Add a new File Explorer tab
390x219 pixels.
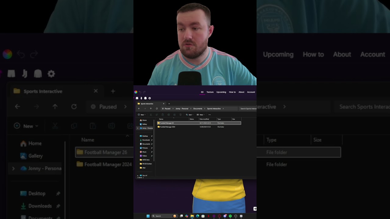[x=169, y=104]
